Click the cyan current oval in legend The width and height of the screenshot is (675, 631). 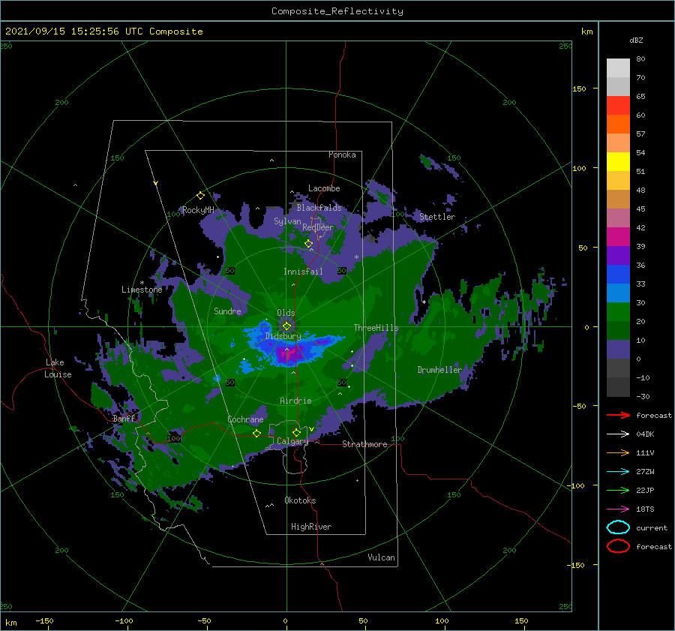tap(618, 527)
